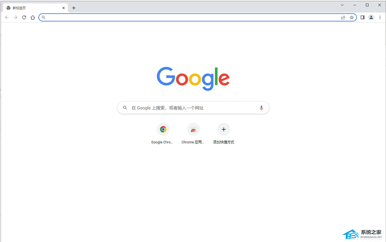Open the Chrome 应用 shortcut tile
Image resolution: width=386 pixels, height=242 pixels.
tap(193, 134)
